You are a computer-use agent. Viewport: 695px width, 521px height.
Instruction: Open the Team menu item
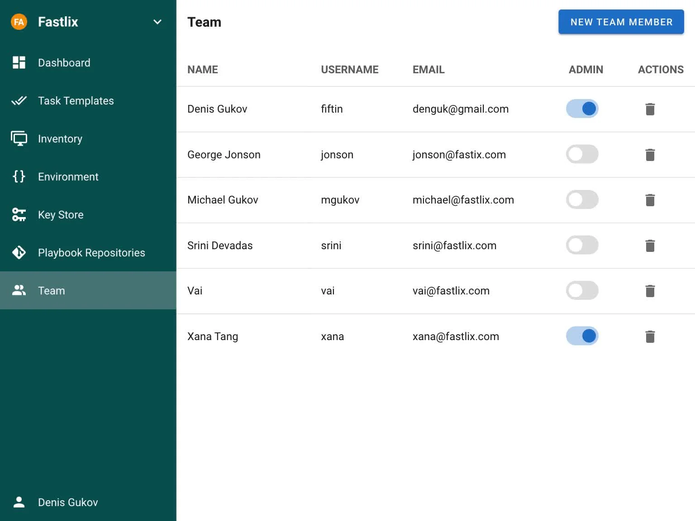click(52, 290)
